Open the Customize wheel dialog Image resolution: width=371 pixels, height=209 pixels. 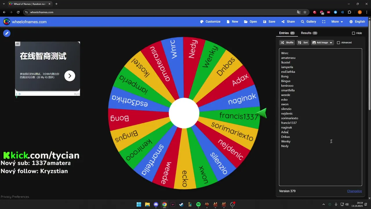click(x=210, y=22)
